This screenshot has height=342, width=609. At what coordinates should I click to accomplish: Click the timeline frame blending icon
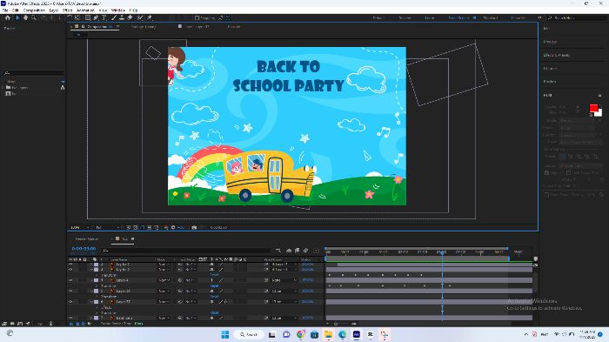click(x=298, y=251)
